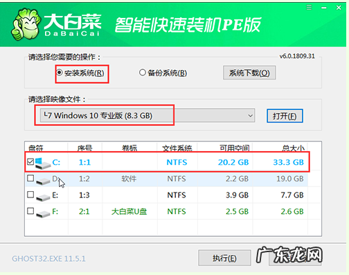Screen dimensions: 349x275
Task: Click the 序号 column header
Action: (x=84, y=148)
